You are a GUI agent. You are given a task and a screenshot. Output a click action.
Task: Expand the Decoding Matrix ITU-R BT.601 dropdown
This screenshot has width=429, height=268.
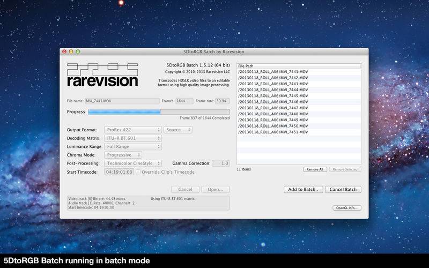[133, 138]
